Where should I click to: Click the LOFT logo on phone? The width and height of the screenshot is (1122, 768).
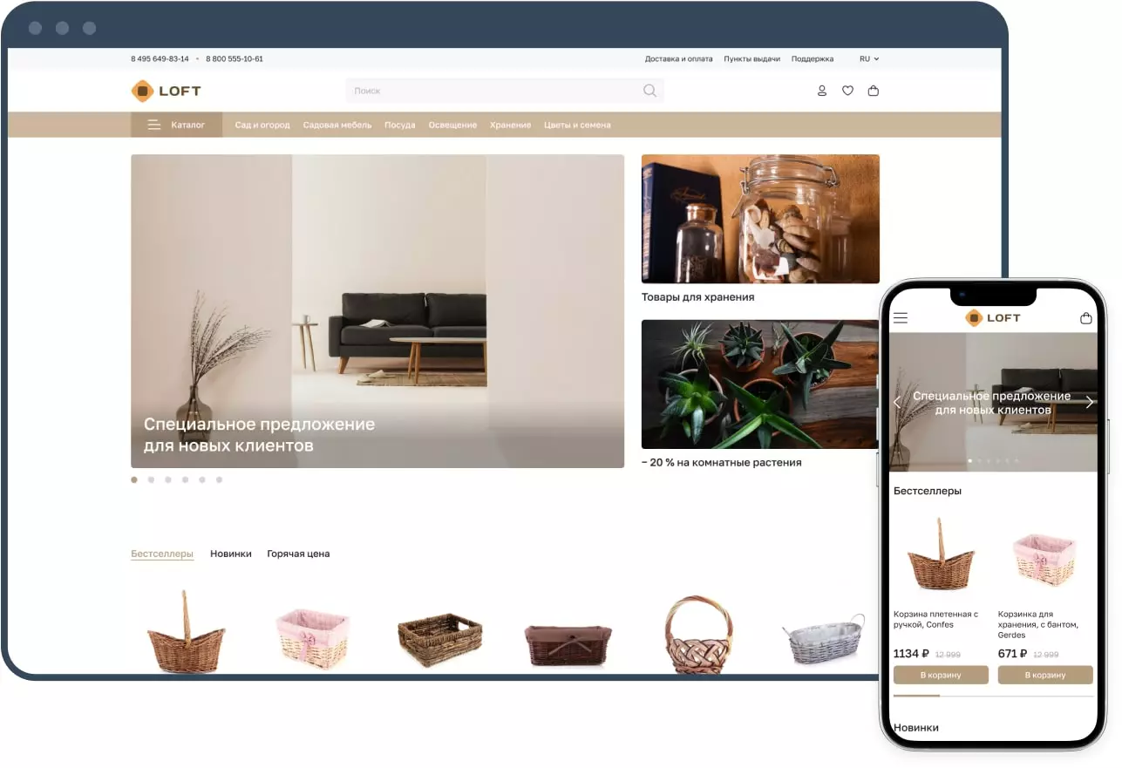point(993,318)
